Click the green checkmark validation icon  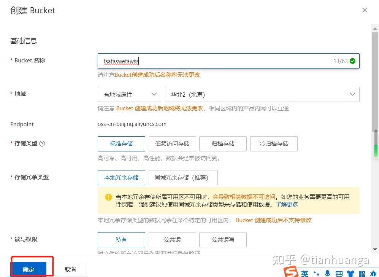tap(352, 60)
